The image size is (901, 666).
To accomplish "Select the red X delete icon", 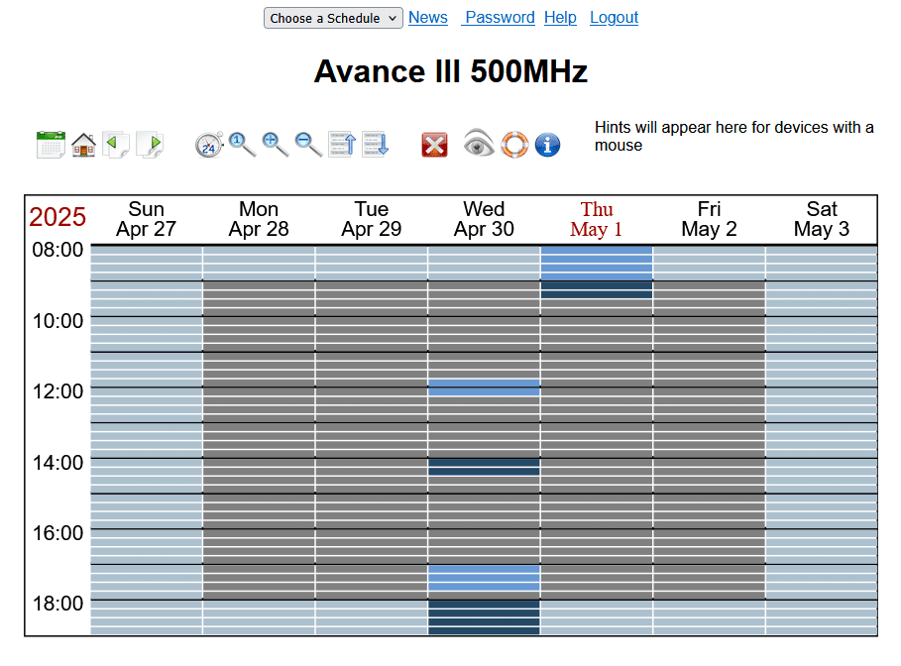I will 434,145.
